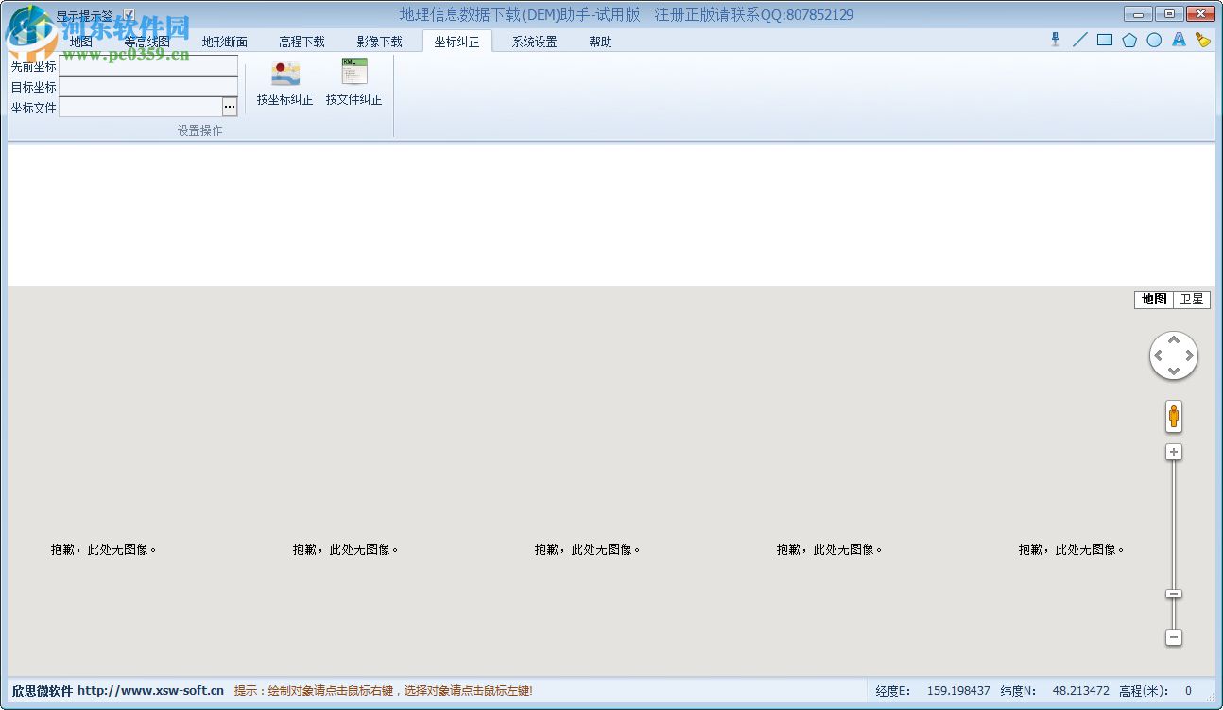Uncheck the 显示提示签 checkbox

pos(128,14)
